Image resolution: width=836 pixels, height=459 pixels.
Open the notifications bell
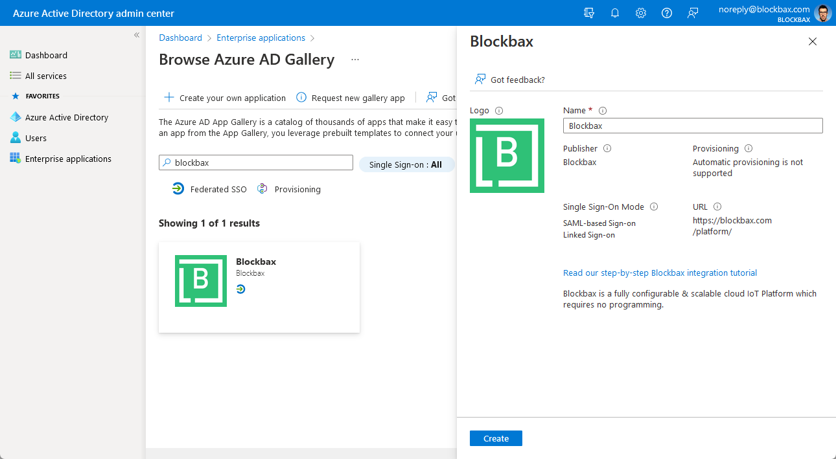pos(614,12)
